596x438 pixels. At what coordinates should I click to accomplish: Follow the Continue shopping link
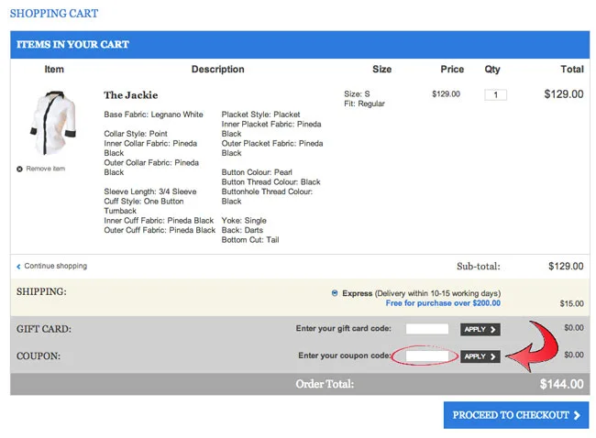(55, 267)
